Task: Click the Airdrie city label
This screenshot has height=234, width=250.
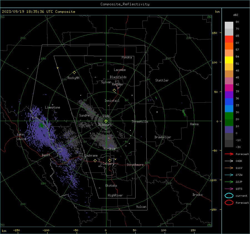Action: (109, 149)
